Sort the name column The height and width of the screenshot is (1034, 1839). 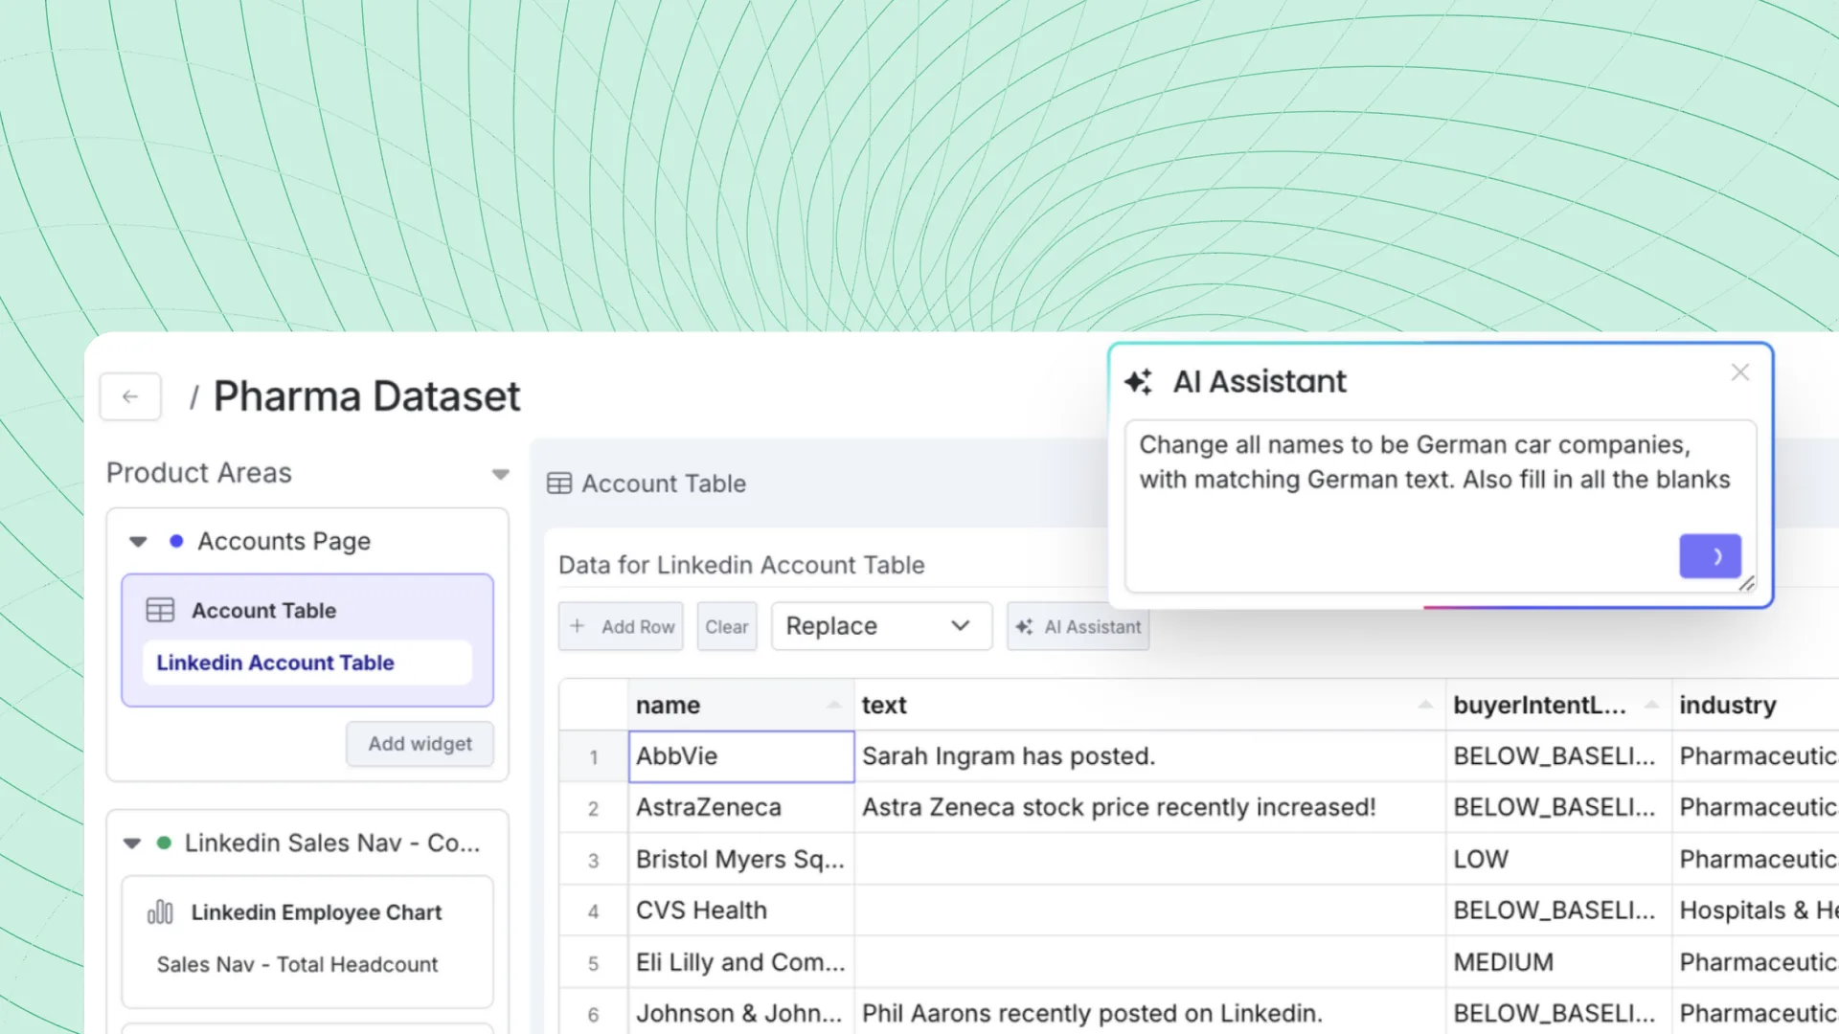tap(833, 706)
